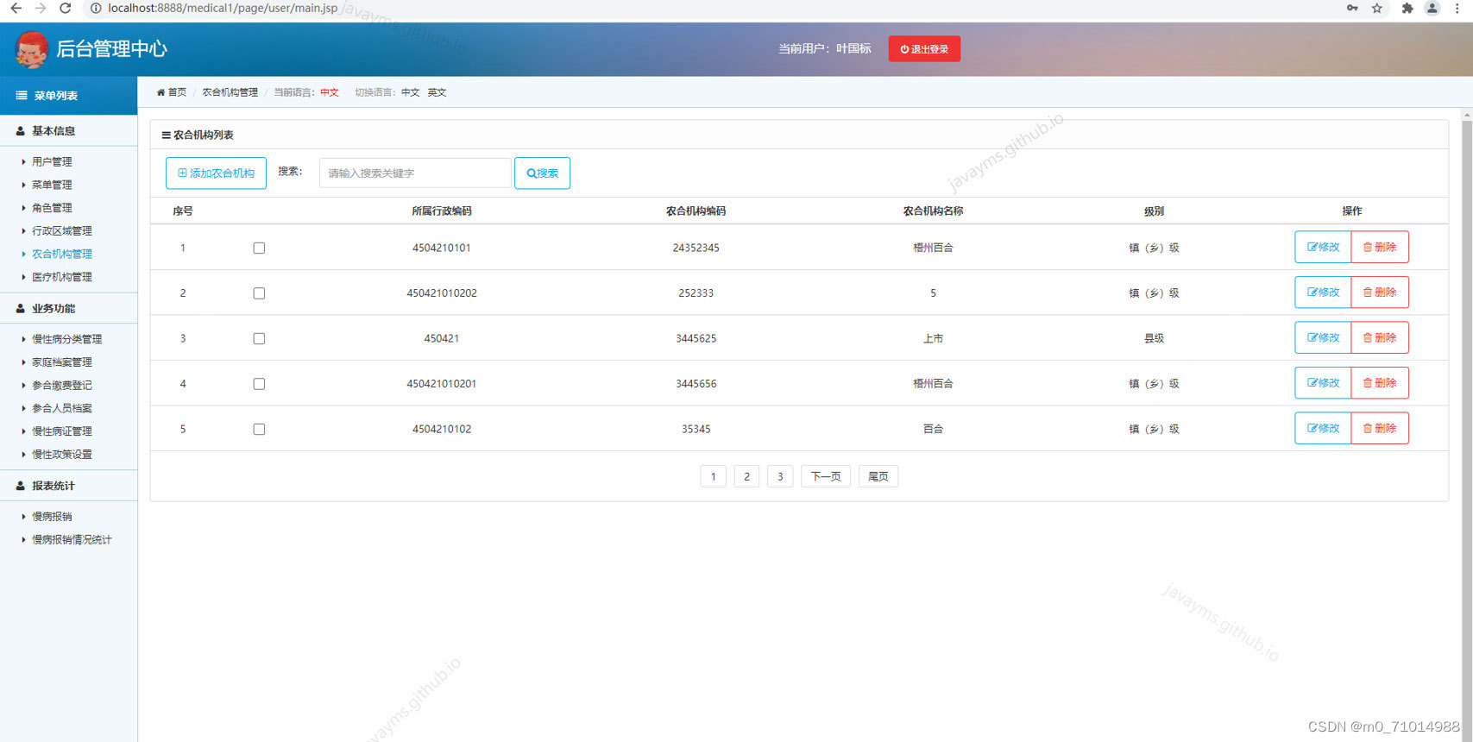
Task: Click 修改 for row 252333
Action: 1323,292
